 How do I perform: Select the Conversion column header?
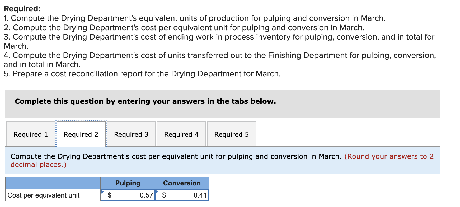coord(182,183)
